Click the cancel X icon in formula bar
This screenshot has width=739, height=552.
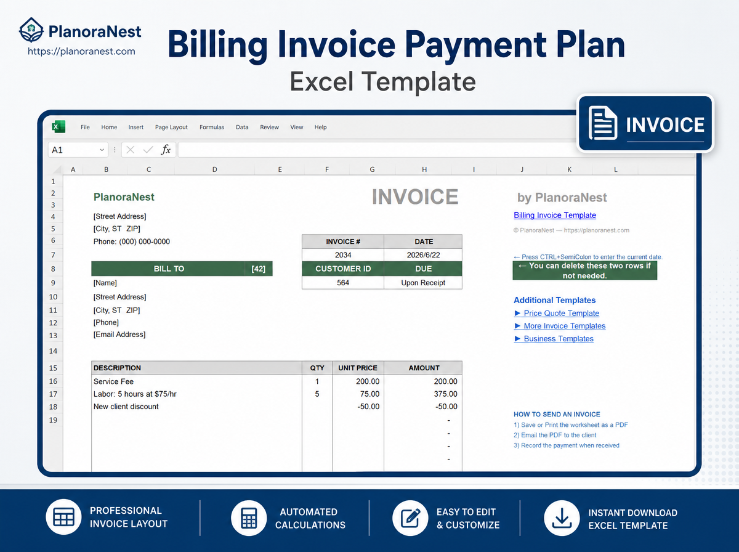pyautogui.click(x=131, y=150)
